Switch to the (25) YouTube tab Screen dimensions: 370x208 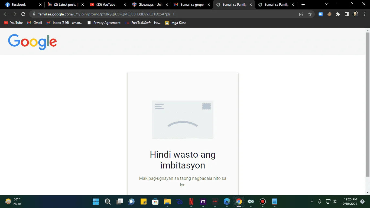pyautogui.click(x=108, y=5)
